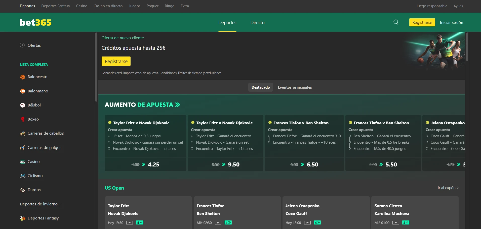Viewport: 481px width, 229px height.
Task: Open the US Open heading link
Action: pyautogui.click(x=114, y=188)
